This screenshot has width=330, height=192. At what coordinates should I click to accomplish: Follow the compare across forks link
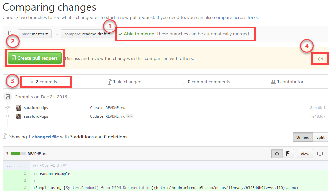(x=236, y=17)
